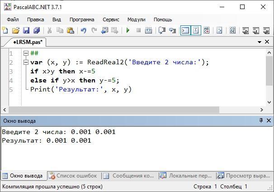
Task: Click the ReadReal2 call in line 2
Action: coord(105,62)
